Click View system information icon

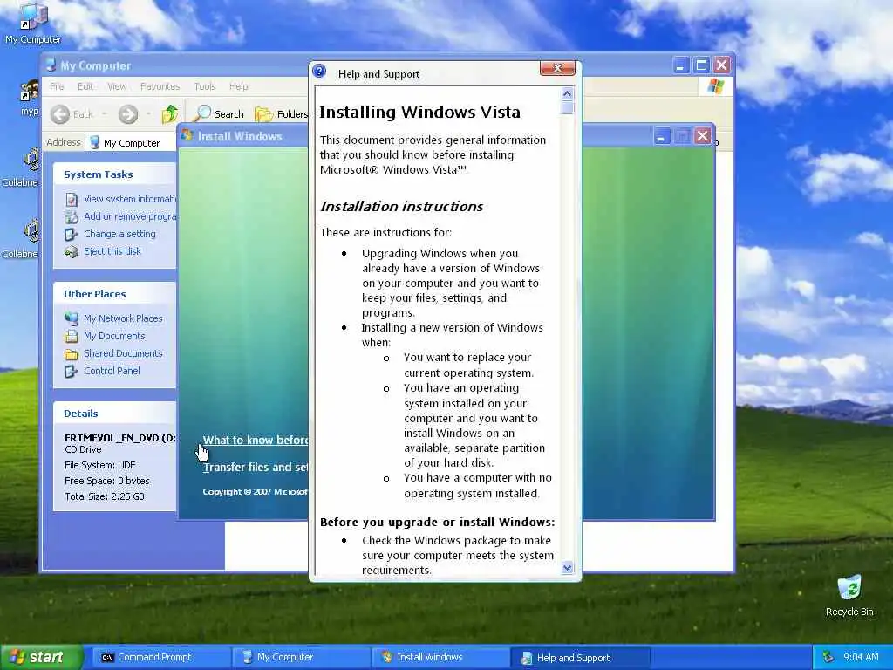pyautogui.click(x=72, y=200)
